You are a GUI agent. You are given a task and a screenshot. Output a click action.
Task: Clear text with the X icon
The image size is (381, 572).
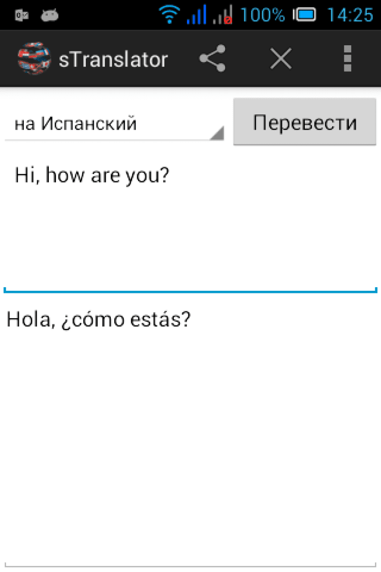pyautogui.click(x=280, y=59)
